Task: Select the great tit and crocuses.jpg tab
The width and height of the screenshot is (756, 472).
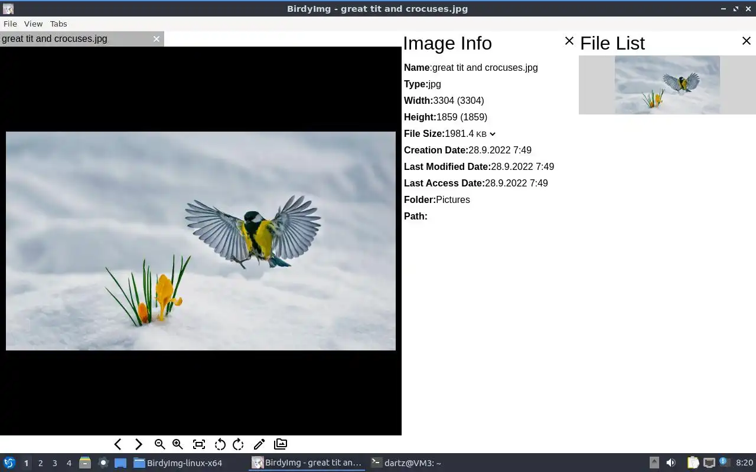Action: 82,39
